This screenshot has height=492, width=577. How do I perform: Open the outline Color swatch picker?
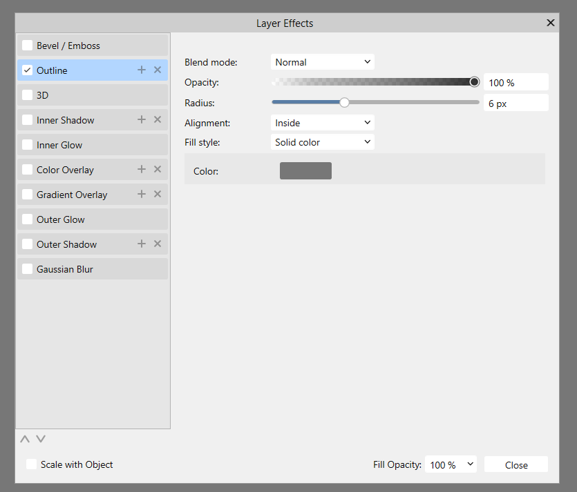pyautogui.click(x=305, y=170)
